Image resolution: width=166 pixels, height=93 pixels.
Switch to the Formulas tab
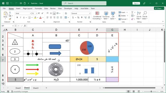pos(38,9)
